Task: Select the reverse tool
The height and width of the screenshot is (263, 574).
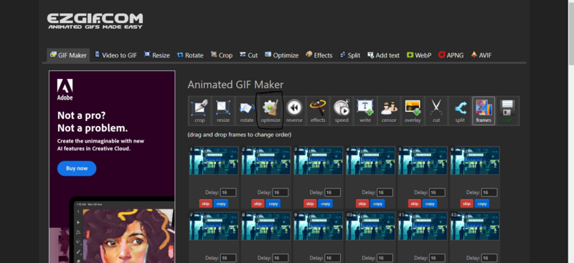Action: click(x=294, y=111)
